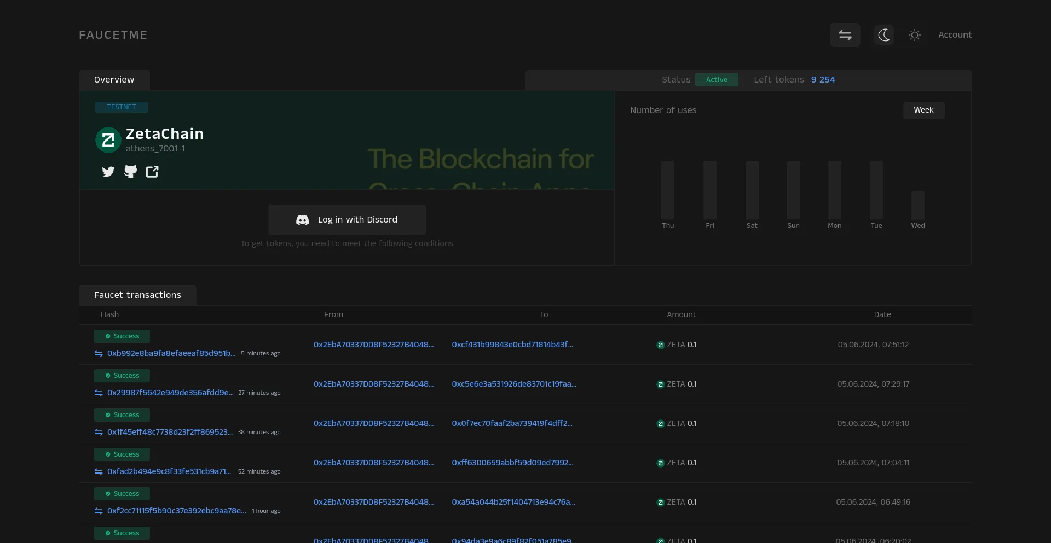This screenshot has width=1051, height=543.
Task: Click Success badge of 38 minutes ago transaction
Action: pyautogui.click(x=122, y=415)
